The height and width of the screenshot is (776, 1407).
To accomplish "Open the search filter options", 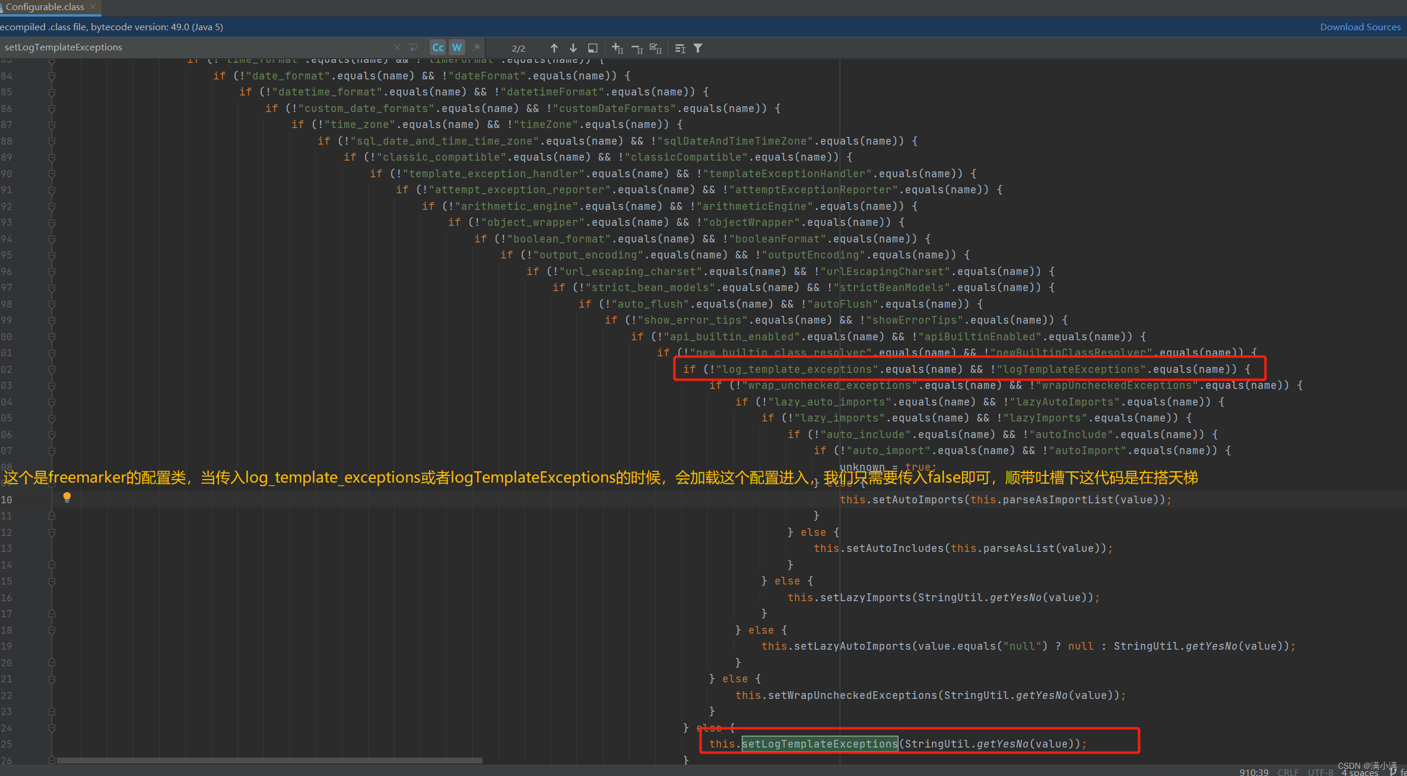I will tap(698, 48).
